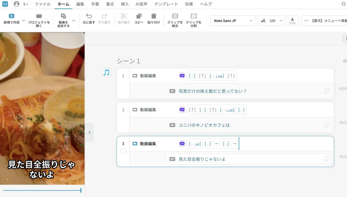Click クリップを分割 icon
The width and height of the screenshot is (347, 197).
coord(193,16)
